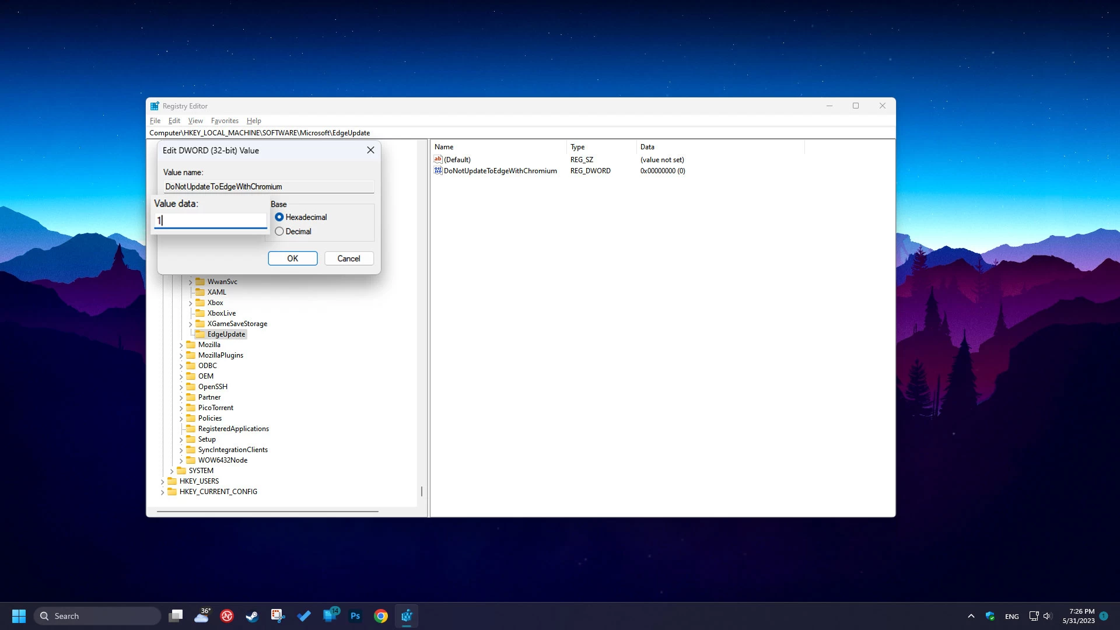Viewport: 1120px width, 630px height.
Task: Open network status tray icon
Action: coord(1034,616)
